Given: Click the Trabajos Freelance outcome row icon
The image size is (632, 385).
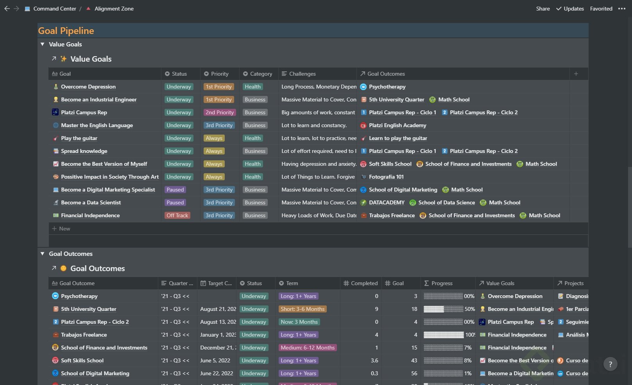Looking at the screenshot, I should coord(56,335).
